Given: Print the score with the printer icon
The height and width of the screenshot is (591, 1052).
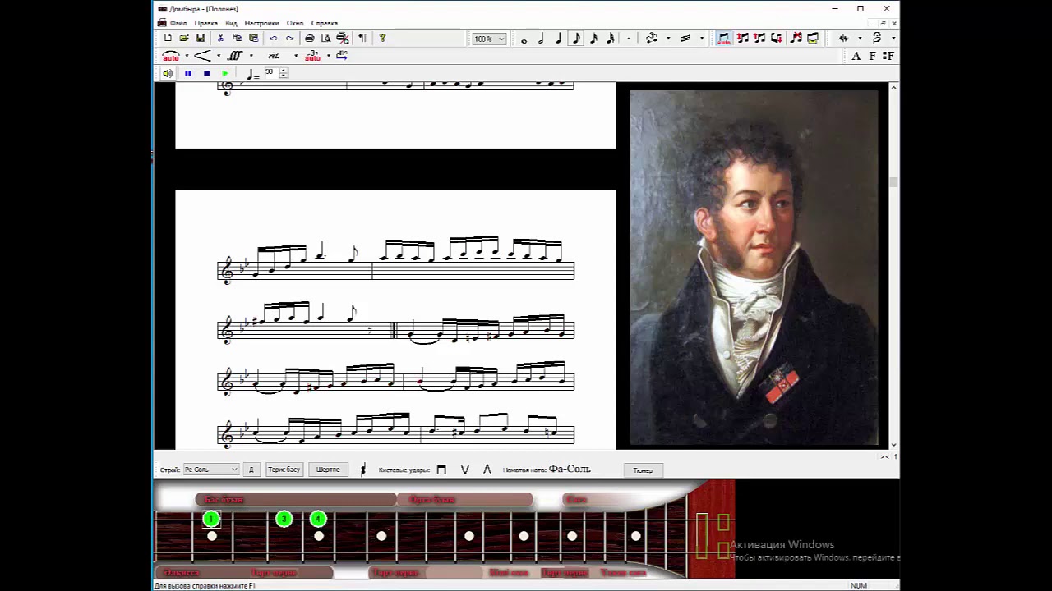Looking at the screenshot, I should coord(309,38).
